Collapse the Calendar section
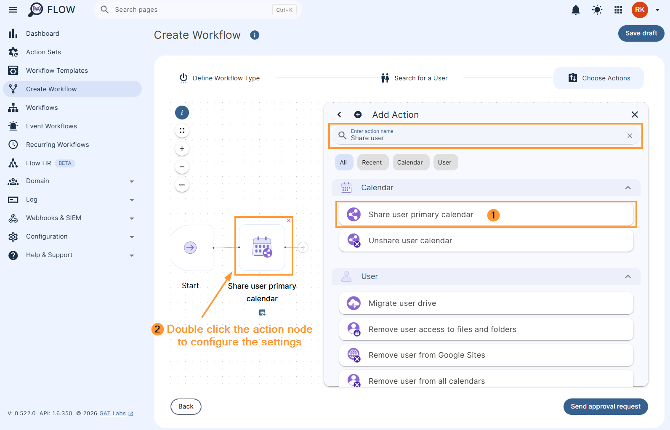The image size is (670, 430). click(628, 188)
